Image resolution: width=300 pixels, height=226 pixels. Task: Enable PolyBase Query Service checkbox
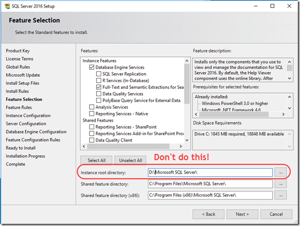coord(99,101)
